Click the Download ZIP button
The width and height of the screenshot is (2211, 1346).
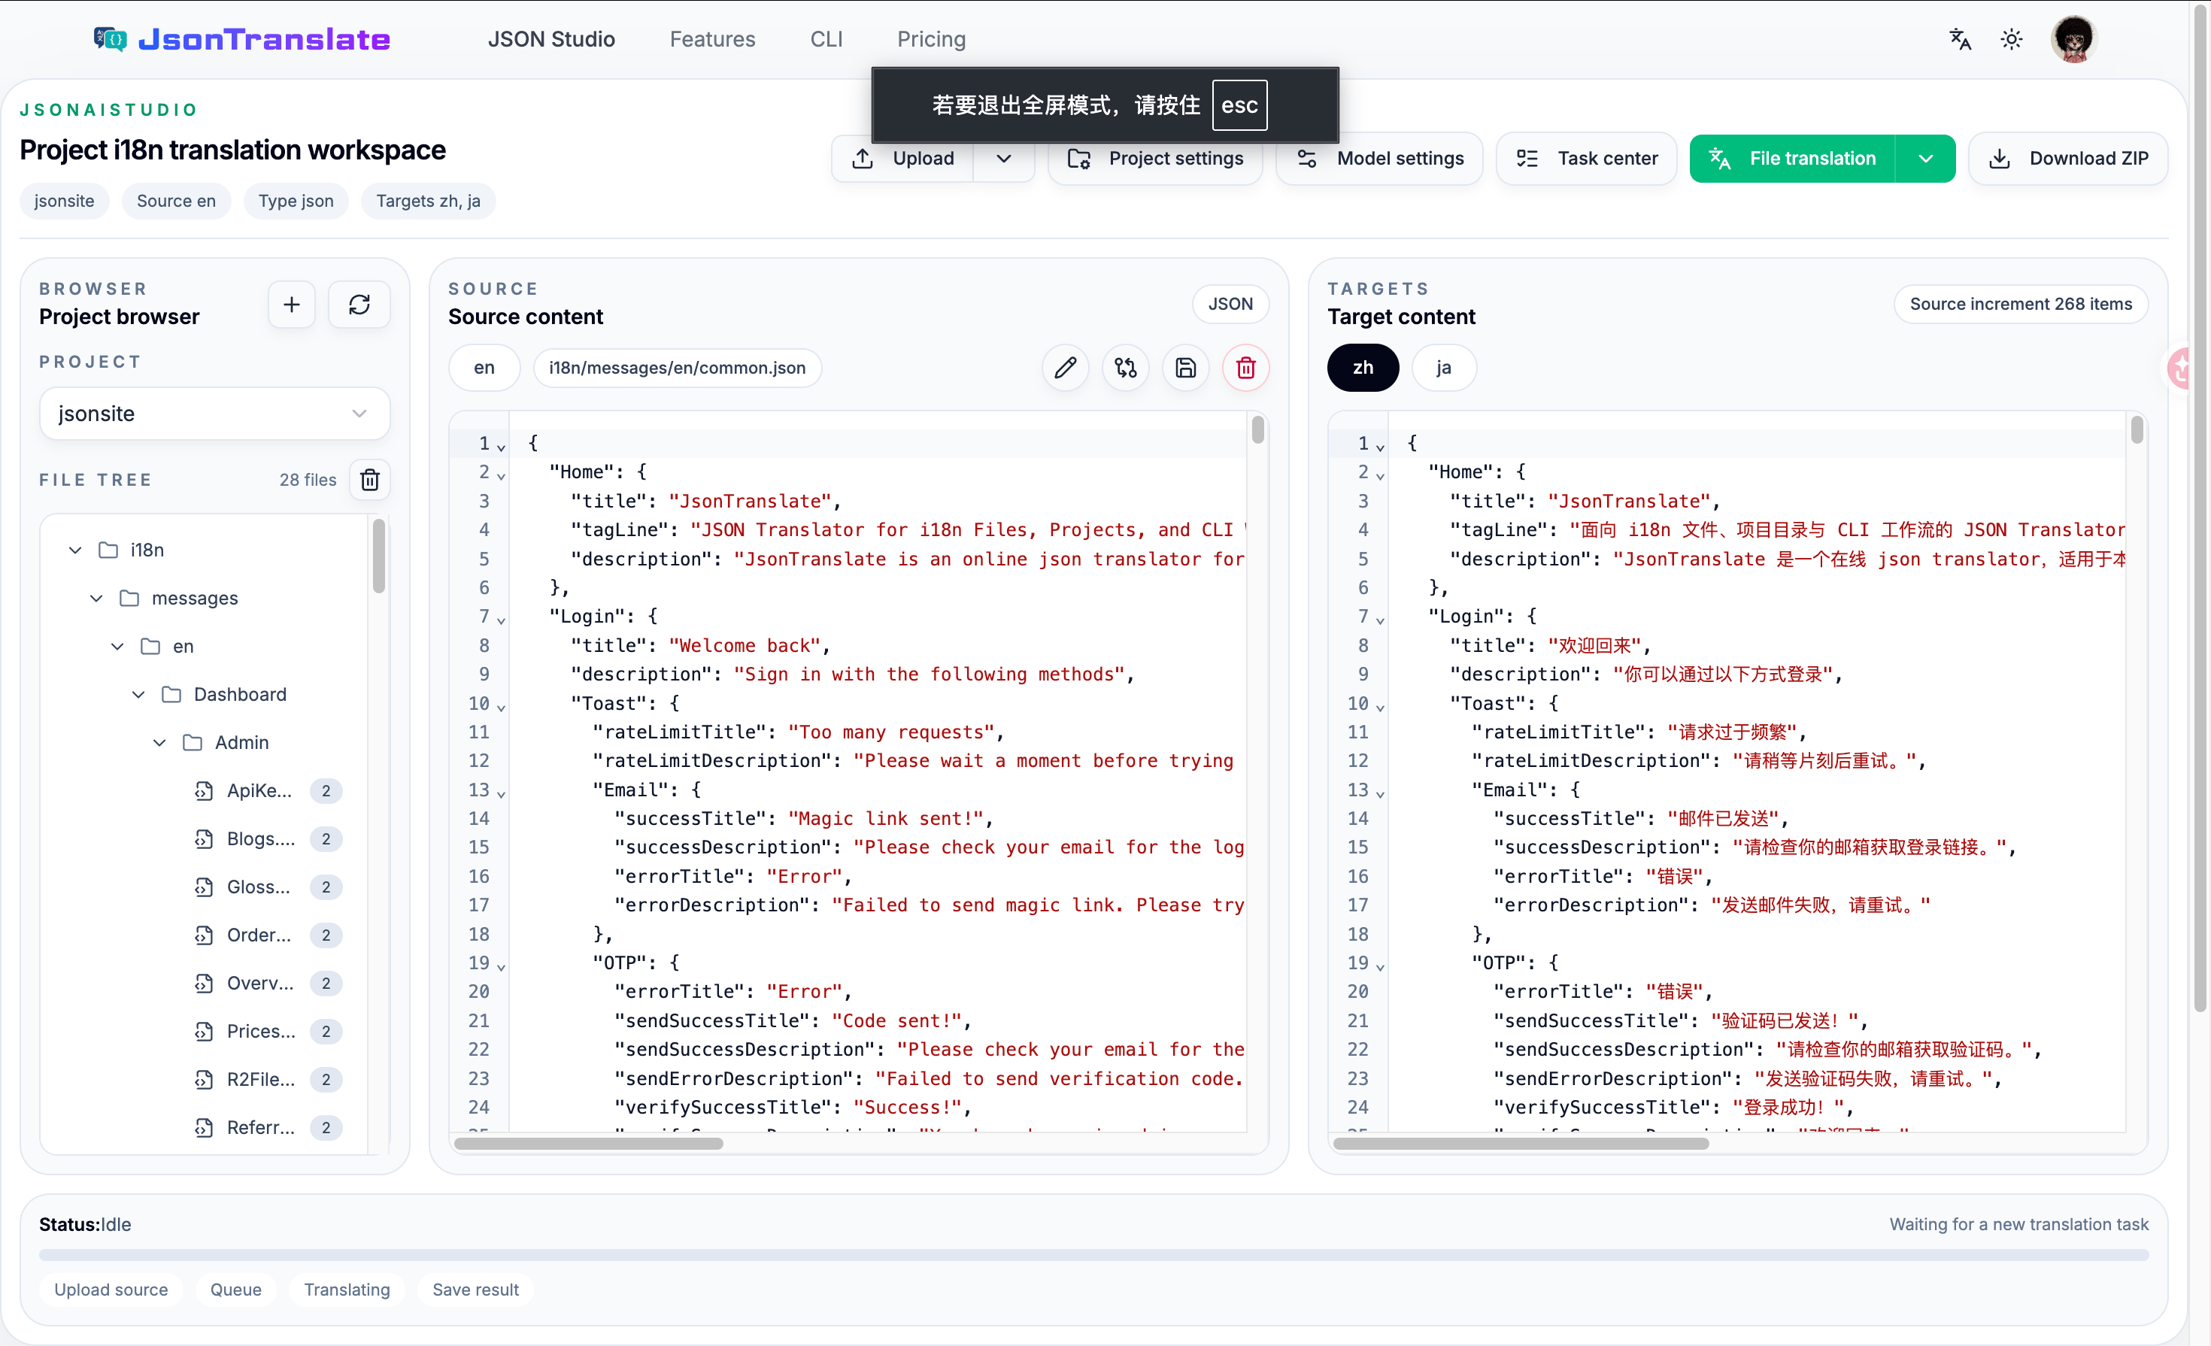(x=2068, y=159)
